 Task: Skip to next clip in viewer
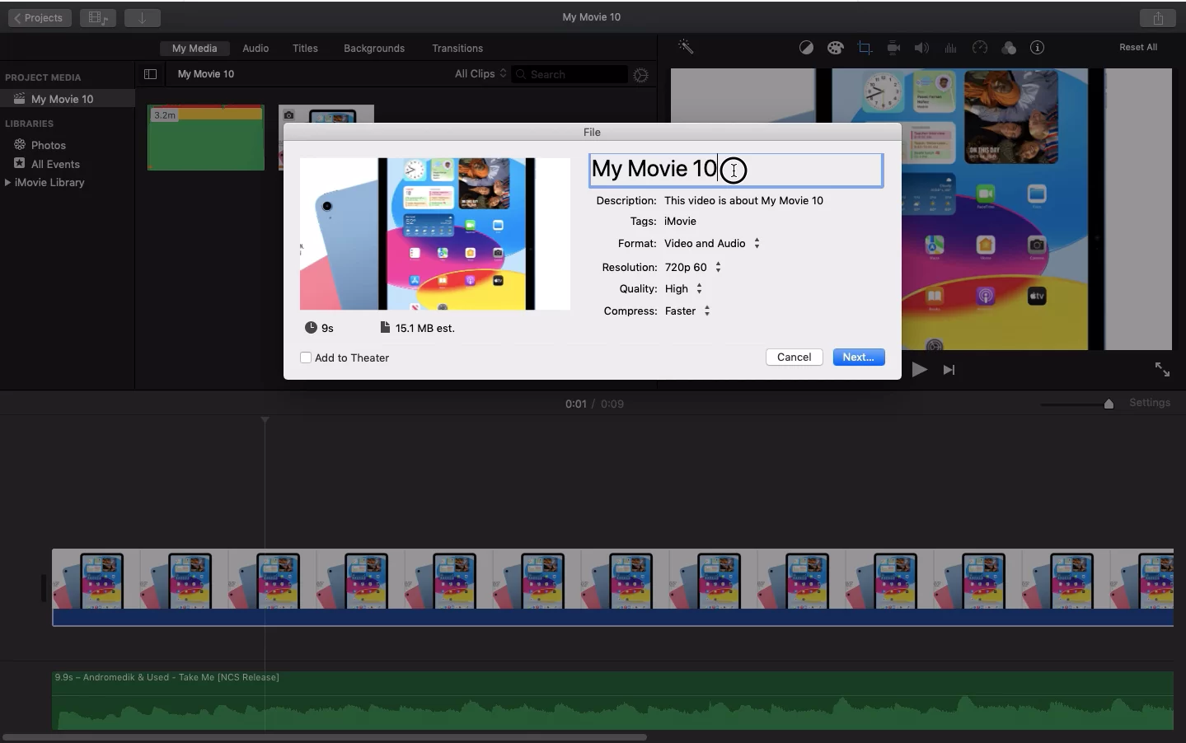tap(949, 370)
